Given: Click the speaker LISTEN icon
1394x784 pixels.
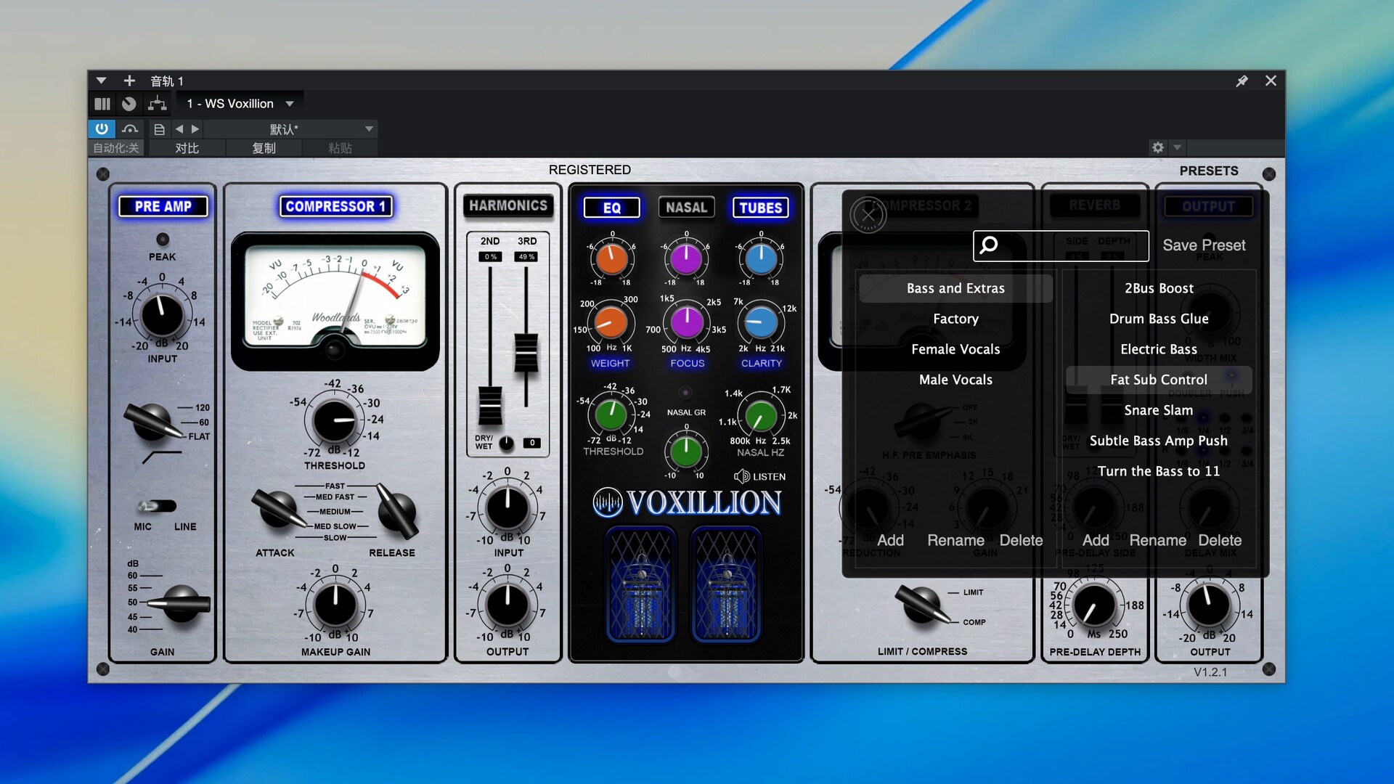Looking at the screenshot, I should tap(742, 476).
